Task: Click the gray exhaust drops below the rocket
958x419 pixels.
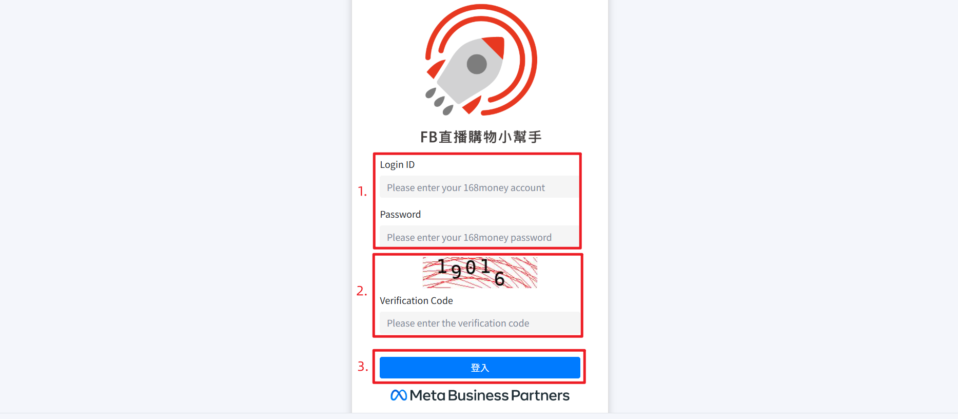Action: (439, 101)
